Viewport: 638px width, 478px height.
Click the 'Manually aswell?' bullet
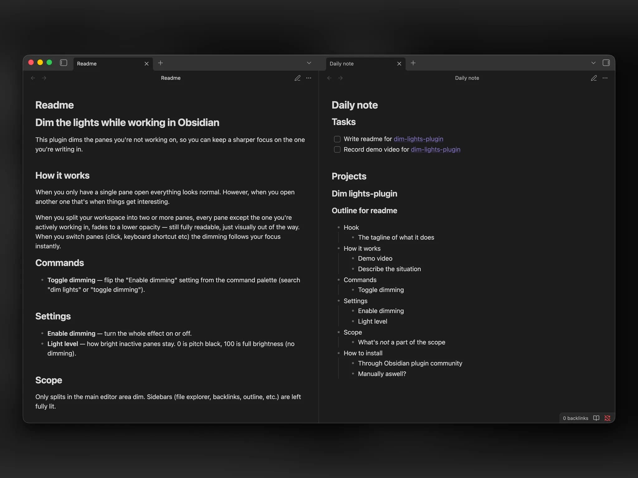pos(382,374)
